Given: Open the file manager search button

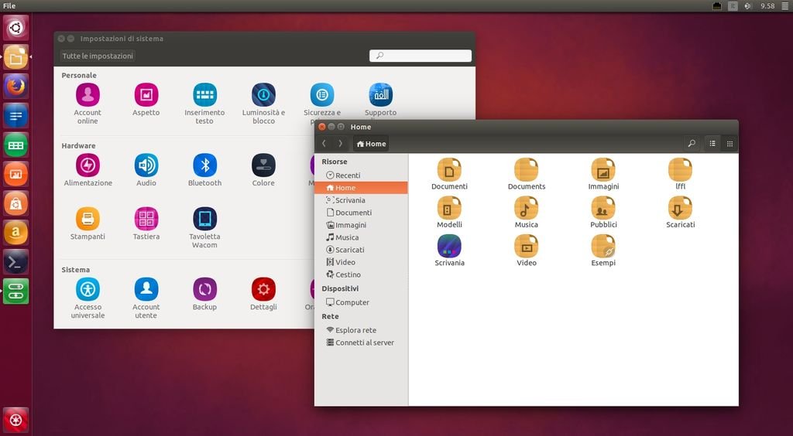Looking at the screenshot, I should pyautogui.click(x=692, y=144).
